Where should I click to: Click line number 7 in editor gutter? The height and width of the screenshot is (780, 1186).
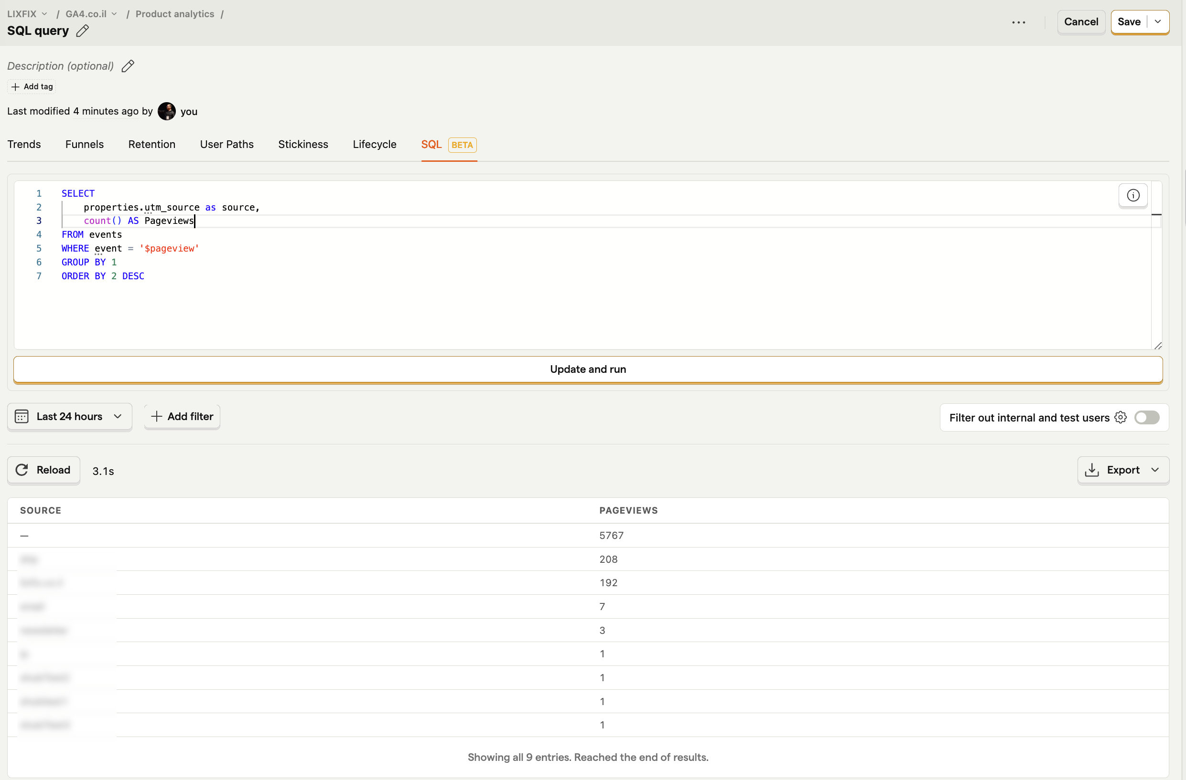[x=39, y=276]
